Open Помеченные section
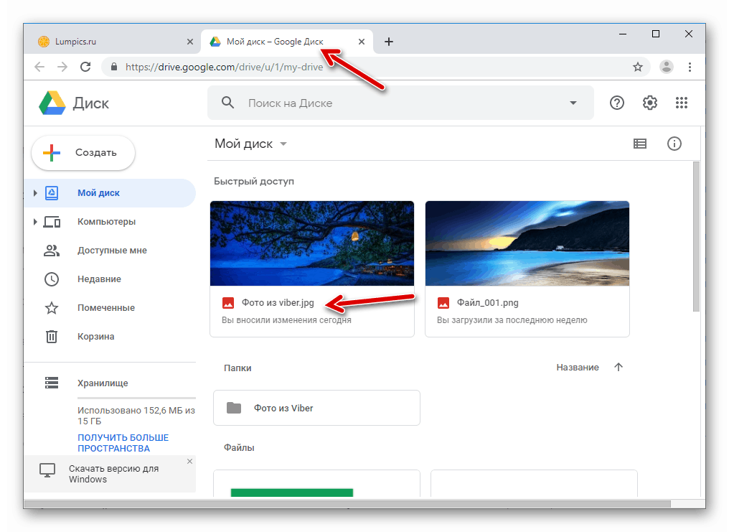The width and height of the screenshot is (729, 532). (106, 308)
